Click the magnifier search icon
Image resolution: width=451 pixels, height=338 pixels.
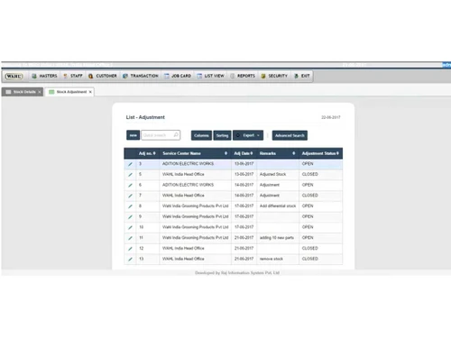click(x=176, y=135)
